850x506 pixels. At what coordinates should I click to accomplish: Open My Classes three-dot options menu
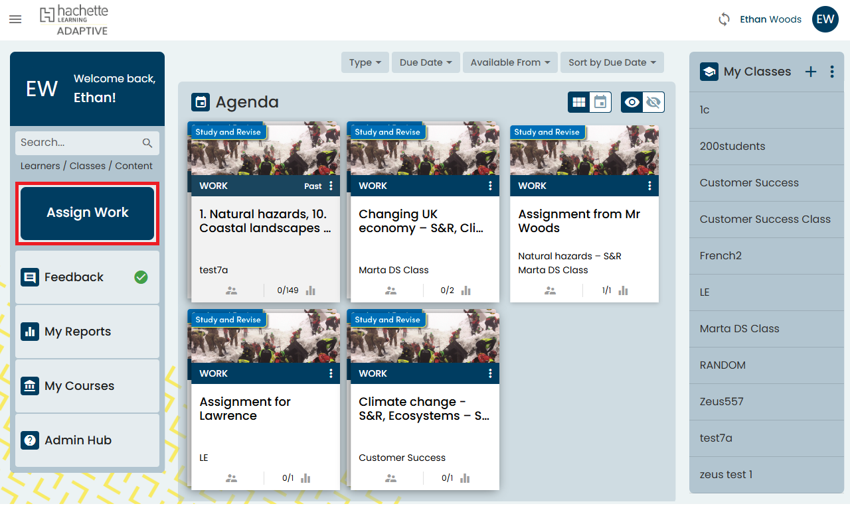832,72
